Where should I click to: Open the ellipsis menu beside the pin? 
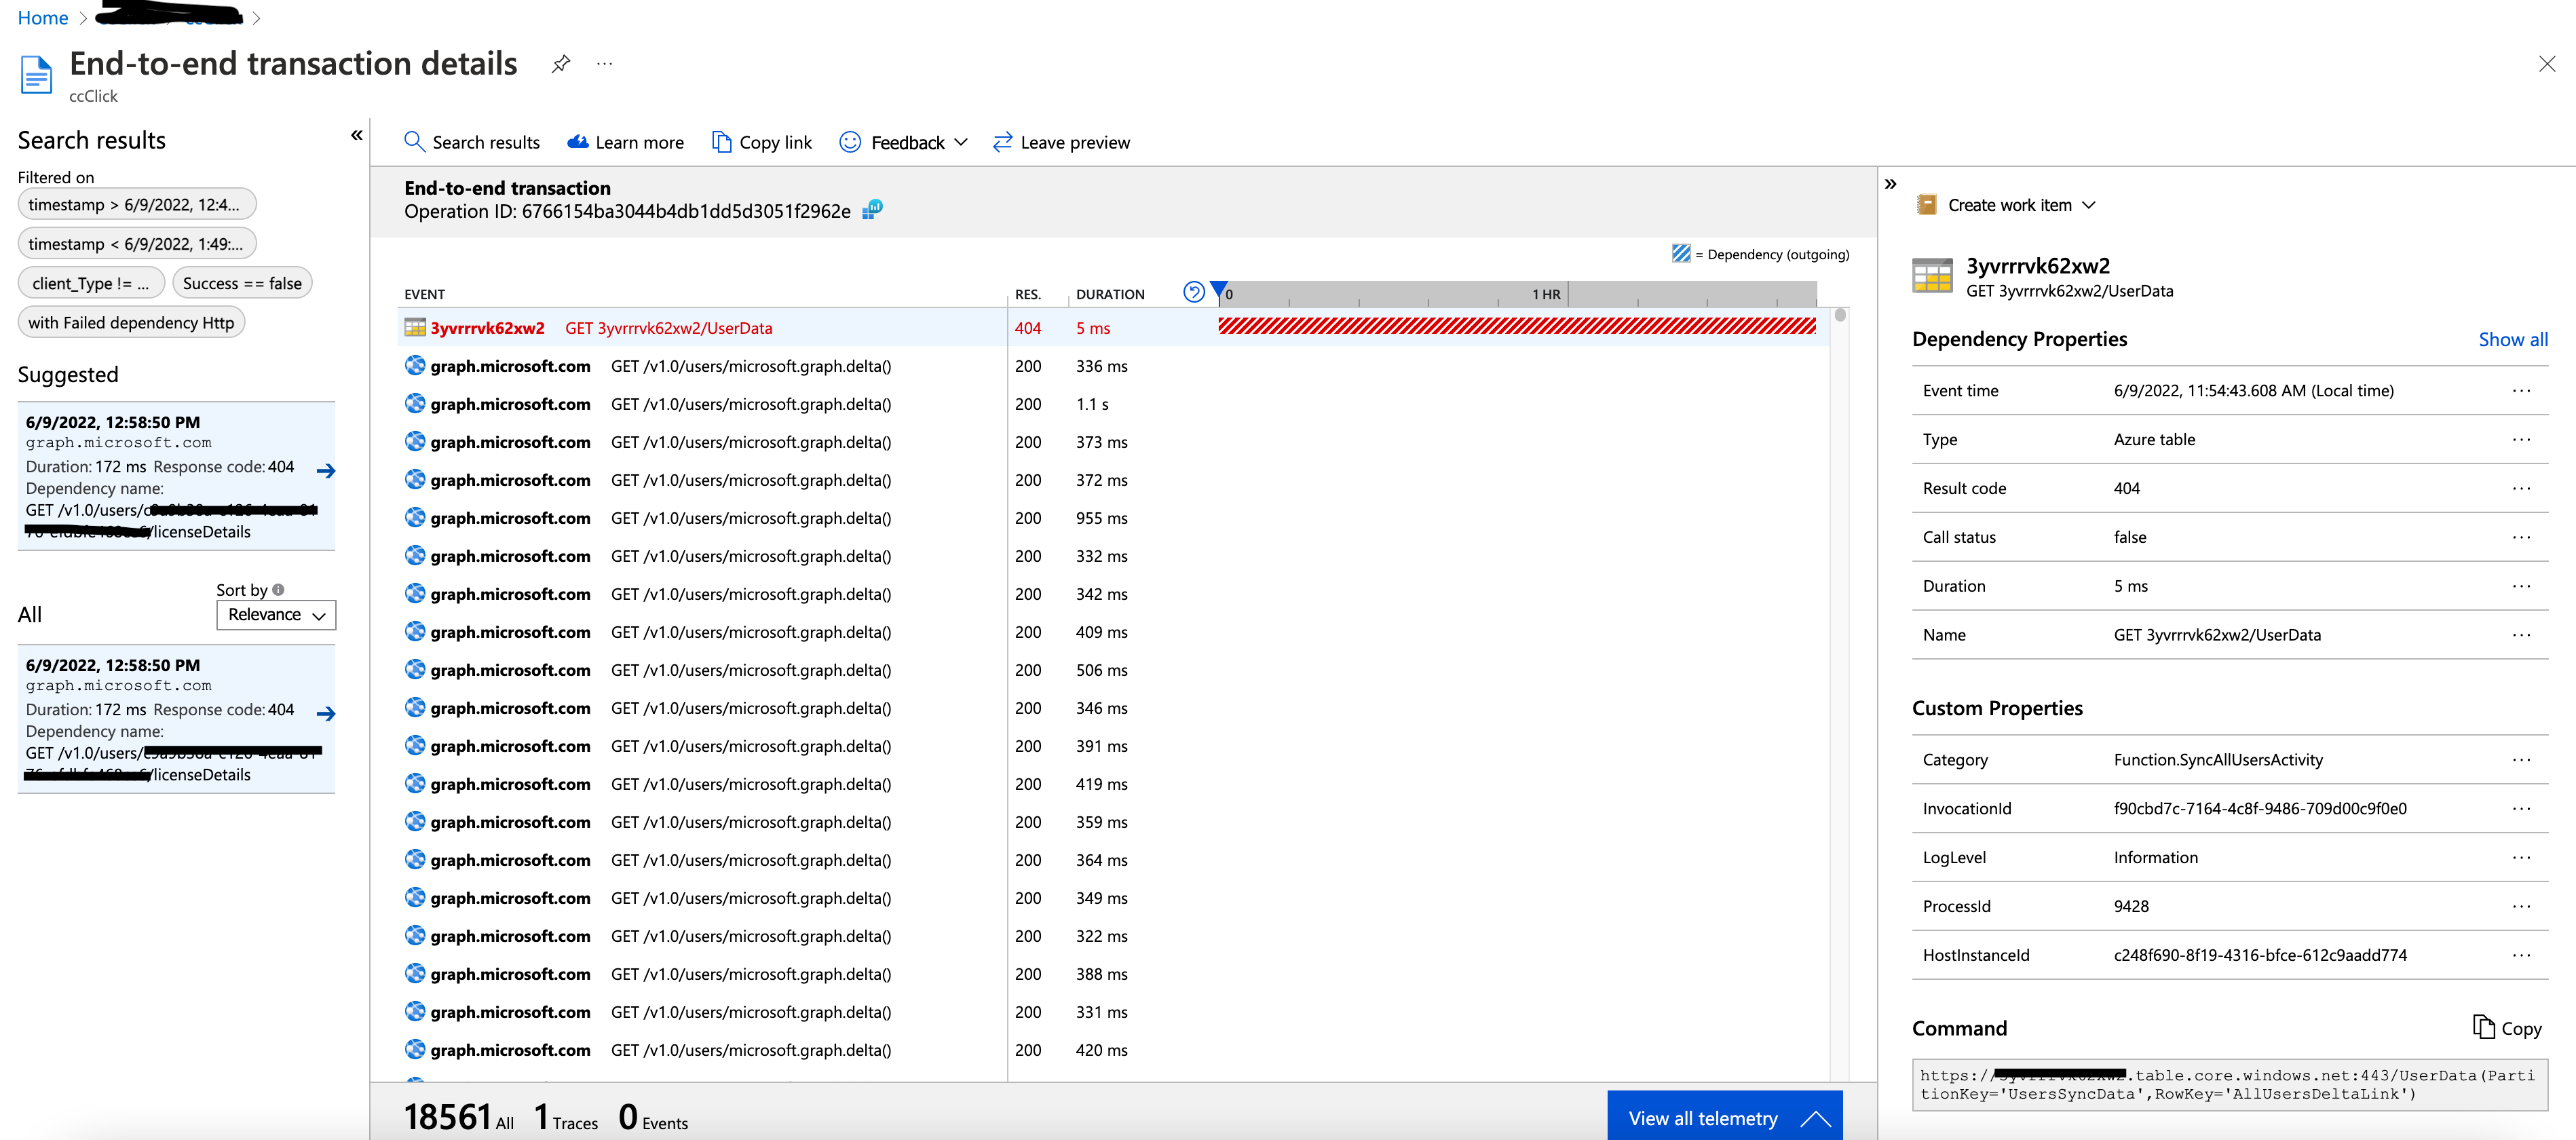[604, 63]
